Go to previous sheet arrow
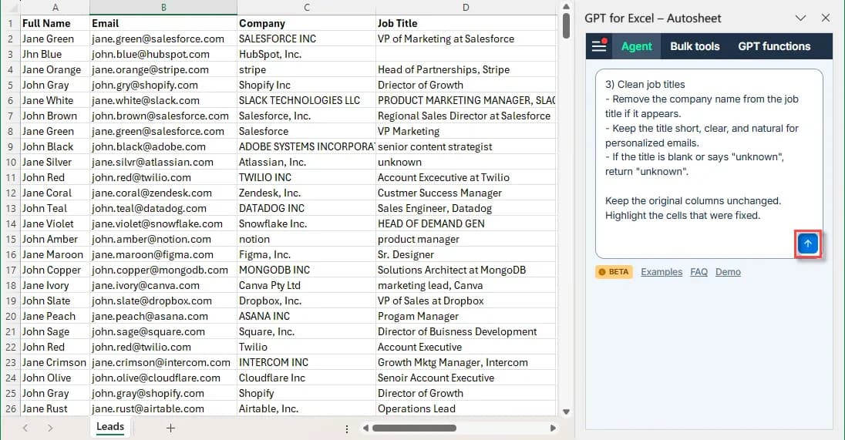 [25, 428]
